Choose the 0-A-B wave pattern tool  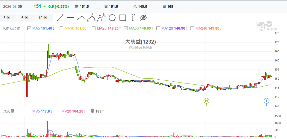[x=91, y=18]
